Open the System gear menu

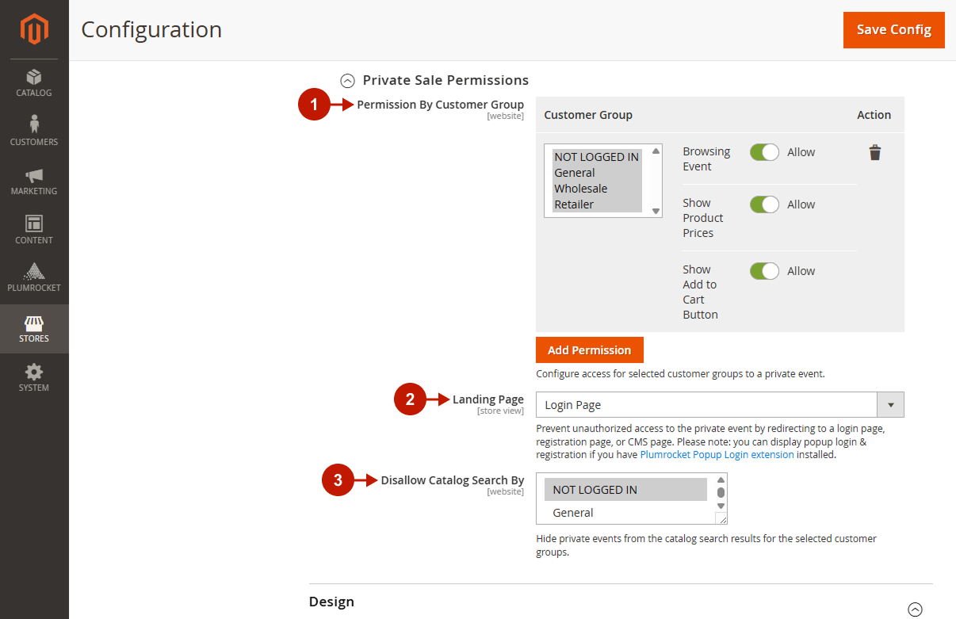pyautogui.click(x=34, y=378)
